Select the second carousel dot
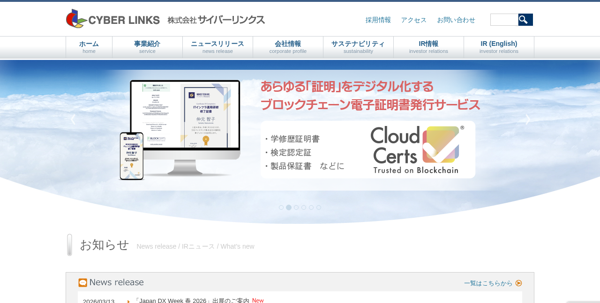 pyautogui.click(x=289, y=207)
